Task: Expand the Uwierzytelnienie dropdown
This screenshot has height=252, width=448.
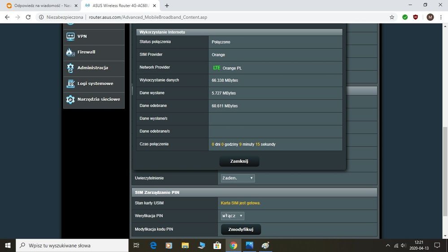Action: point(238,178)
